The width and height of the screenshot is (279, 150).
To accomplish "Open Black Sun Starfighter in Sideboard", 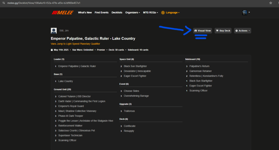I will point(201,81).
